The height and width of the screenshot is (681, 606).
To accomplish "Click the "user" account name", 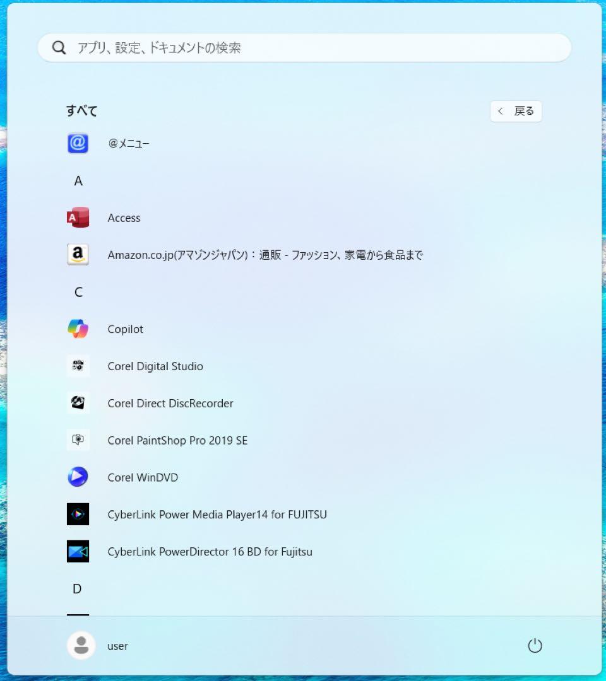I will tap(117, 646).
